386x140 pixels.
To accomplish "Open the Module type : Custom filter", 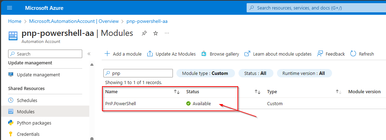I will point(206,73).
